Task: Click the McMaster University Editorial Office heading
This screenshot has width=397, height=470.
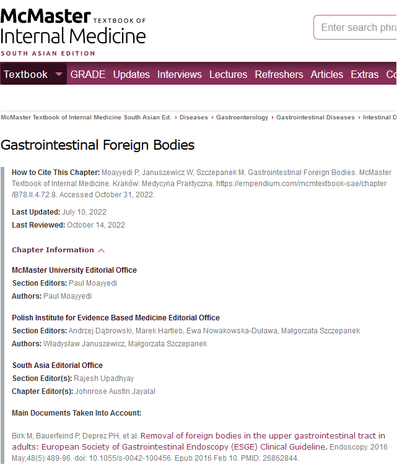Action: pos(74,270)
